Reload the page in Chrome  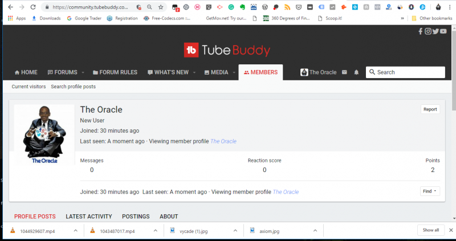[32, 7]
